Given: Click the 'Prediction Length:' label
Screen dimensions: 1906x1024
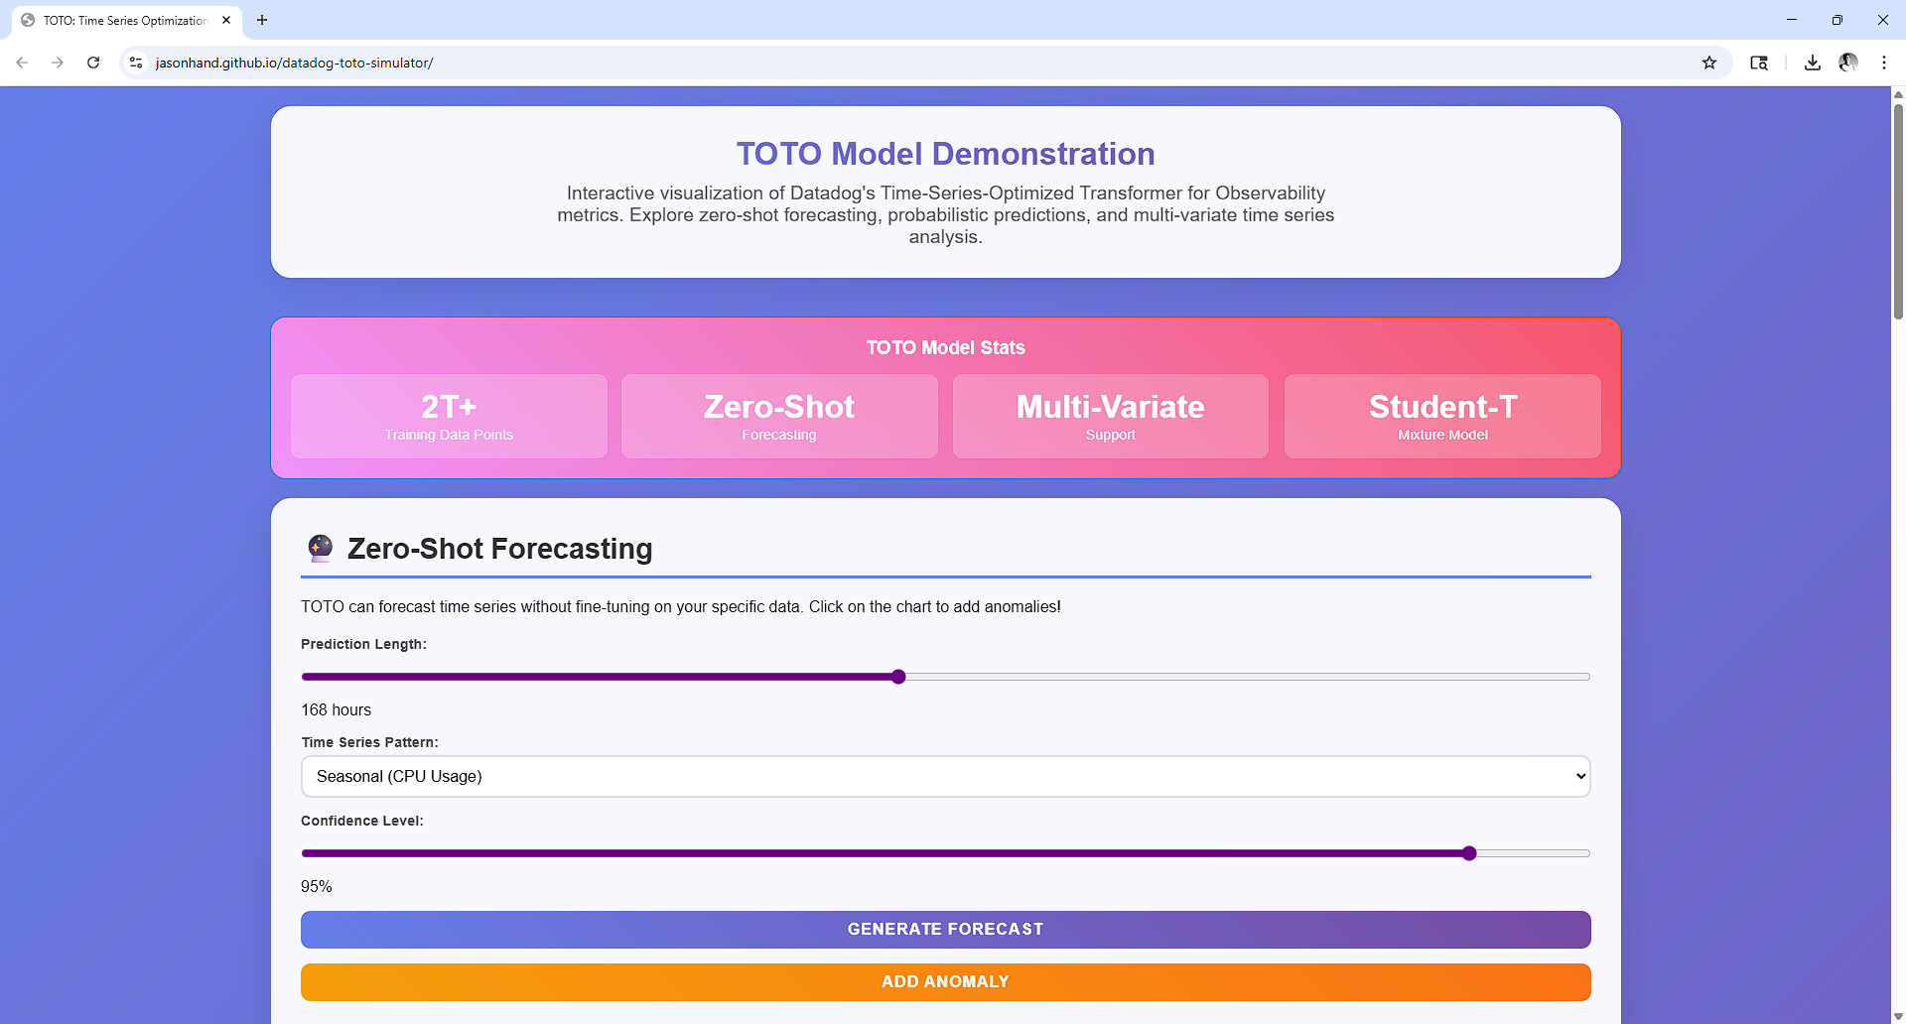Looking at the screenshot, I should point(363,644).
